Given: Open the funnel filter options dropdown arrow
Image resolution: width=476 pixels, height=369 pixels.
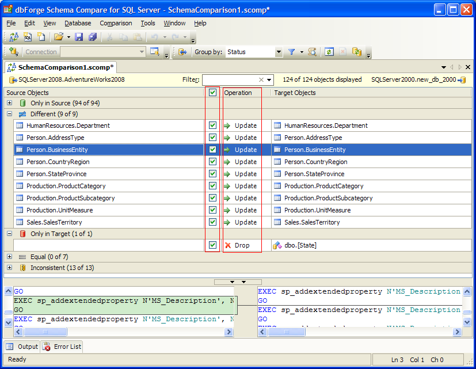Looking at the screenshot, I should tap(302, 52).
